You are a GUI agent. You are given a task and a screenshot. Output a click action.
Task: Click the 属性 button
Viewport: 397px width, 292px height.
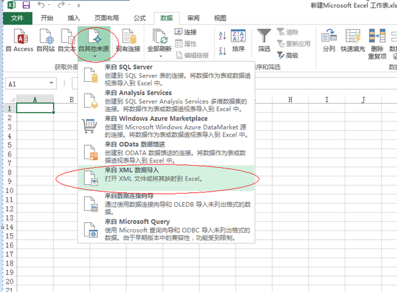186,44
